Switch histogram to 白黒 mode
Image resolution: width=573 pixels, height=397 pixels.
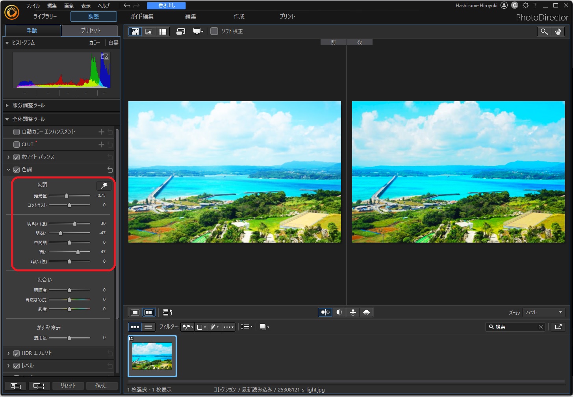[113, 43]
